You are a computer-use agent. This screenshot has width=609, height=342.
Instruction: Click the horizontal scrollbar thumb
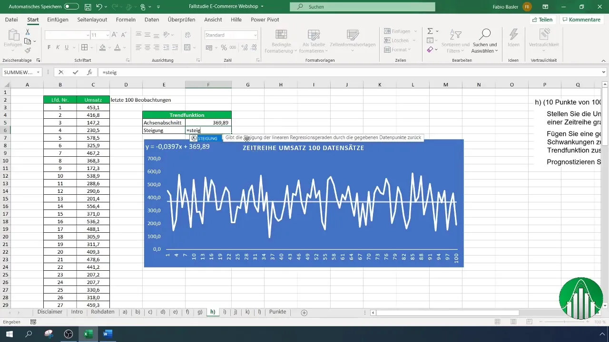(x=447, y=313)
